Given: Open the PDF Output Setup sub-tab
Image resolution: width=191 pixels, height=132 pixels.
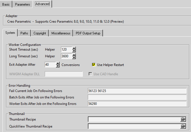Looking at the screenshot, I should tap(88, 33).
